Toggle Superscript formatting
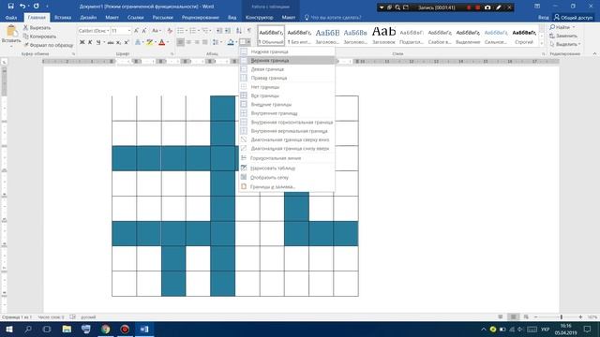Image resolution: width=600 pixels, height=337 pixels. click(x=127, y=42)
